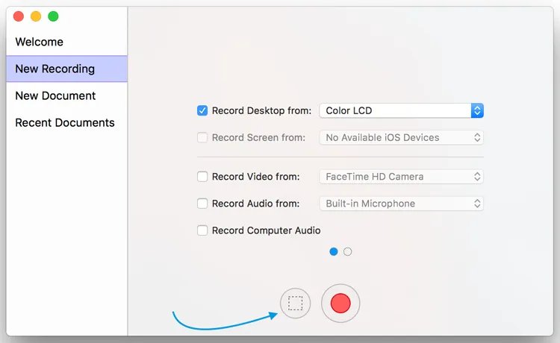Toggle Record Computer Audio checkbox
Image resolution: width=560 pixels, height=343 pixels.
click(x=202, y=230)
